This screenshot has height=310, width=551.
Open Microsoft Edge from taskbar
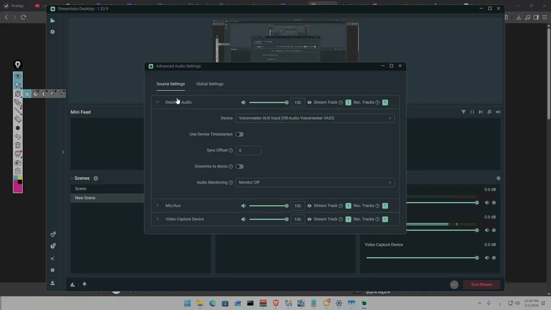click(x=212, y=303)
